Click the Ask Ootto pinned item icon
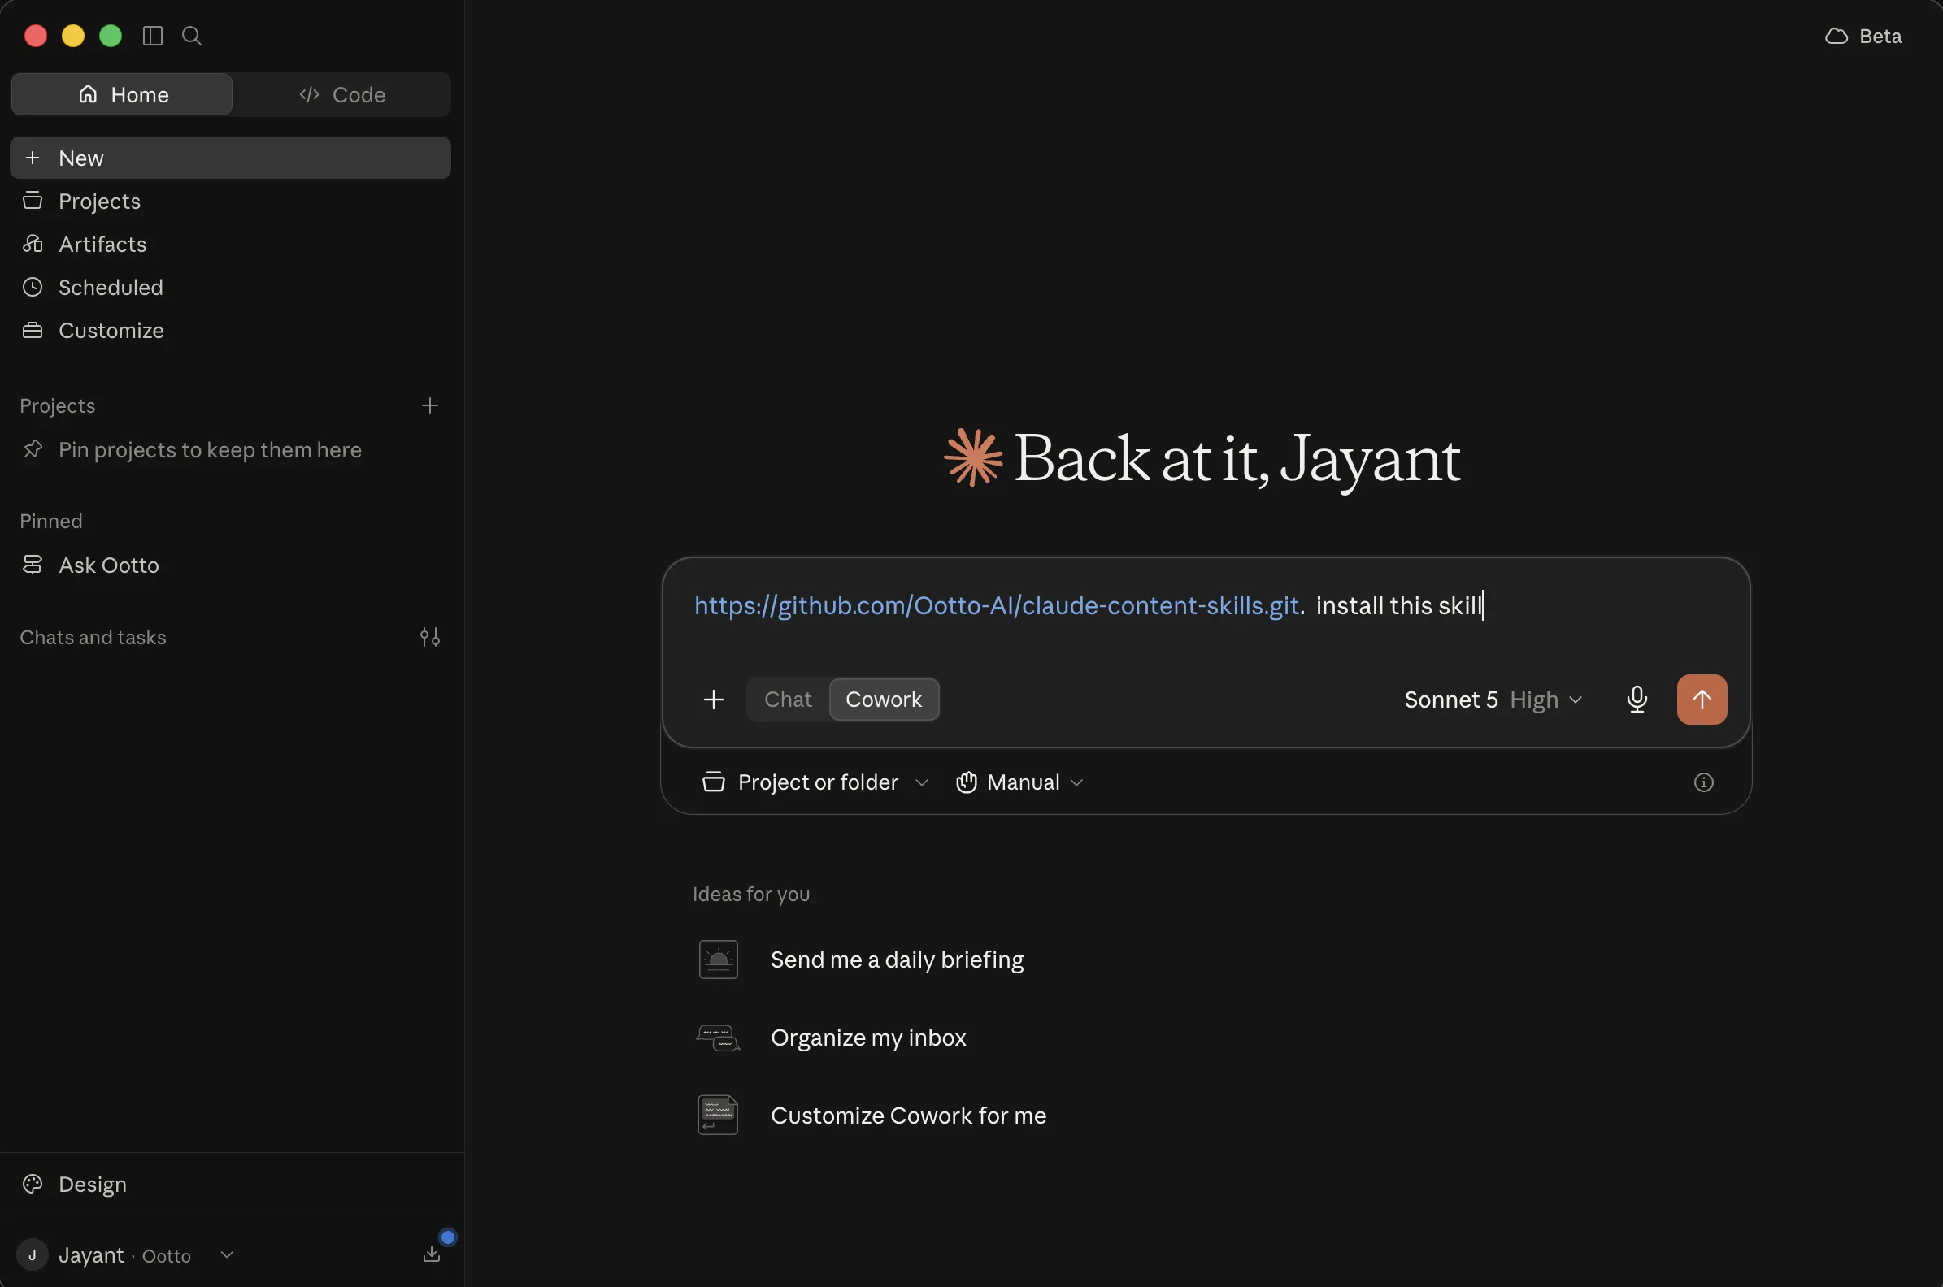Image resolution: width=1943 pixels, height=1287 pixels. pos(33,565)
